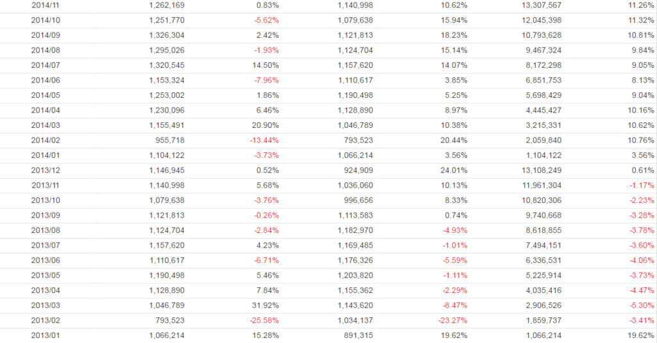Click the 2014/11 date cell

[46, 4]
